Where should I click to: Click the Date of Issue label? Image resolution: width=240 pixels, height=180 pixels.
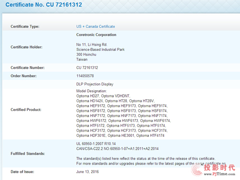coord(23,172)
